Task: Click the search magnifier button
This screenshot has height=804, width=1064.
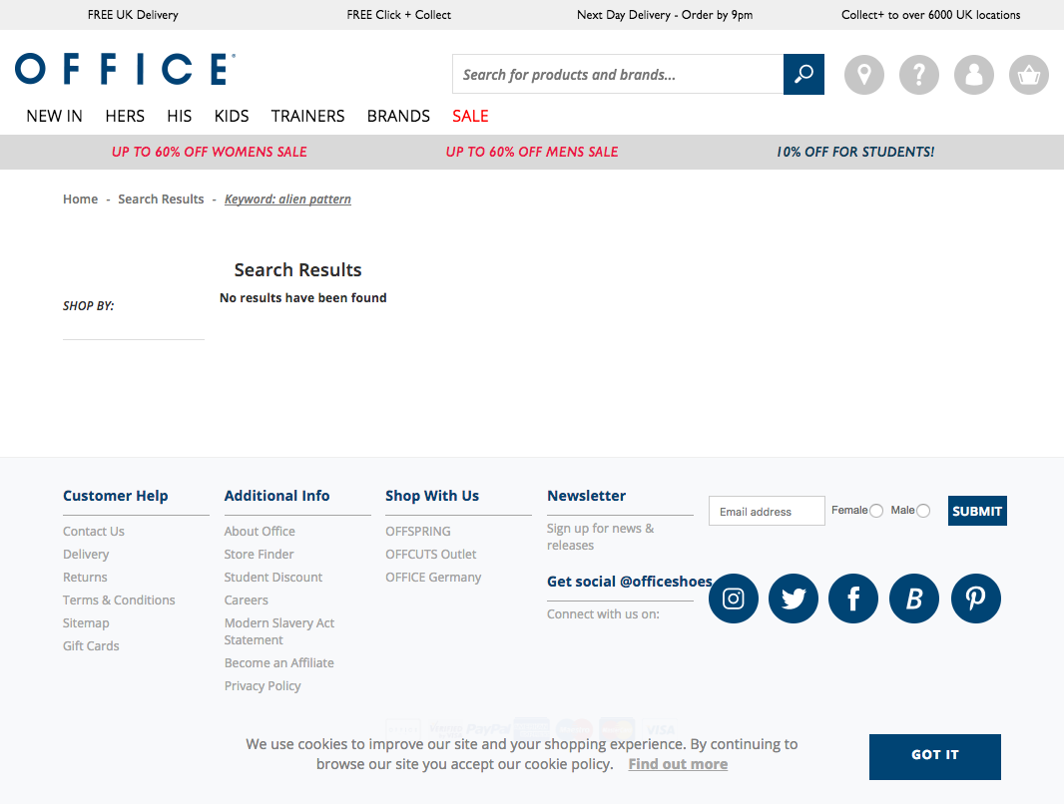Action: pos(803,75)
